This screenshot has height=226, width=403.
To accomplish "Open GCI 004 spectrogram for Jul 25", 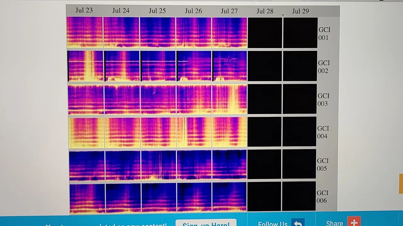I will click(x=159, y=132).
